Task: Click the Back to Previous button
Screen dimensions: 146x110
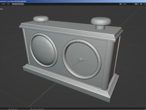Action: [x=18, y=4]
